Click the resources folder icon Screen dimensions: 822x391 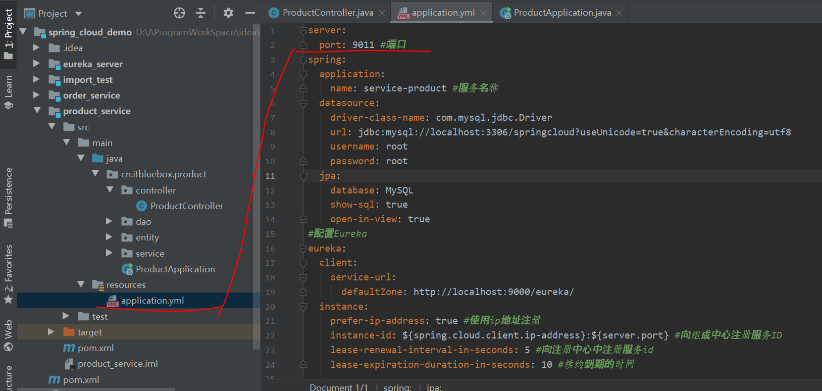pos(98,285)
